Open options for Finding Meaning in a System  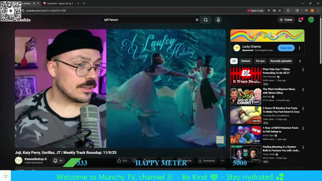coord(303,147)
